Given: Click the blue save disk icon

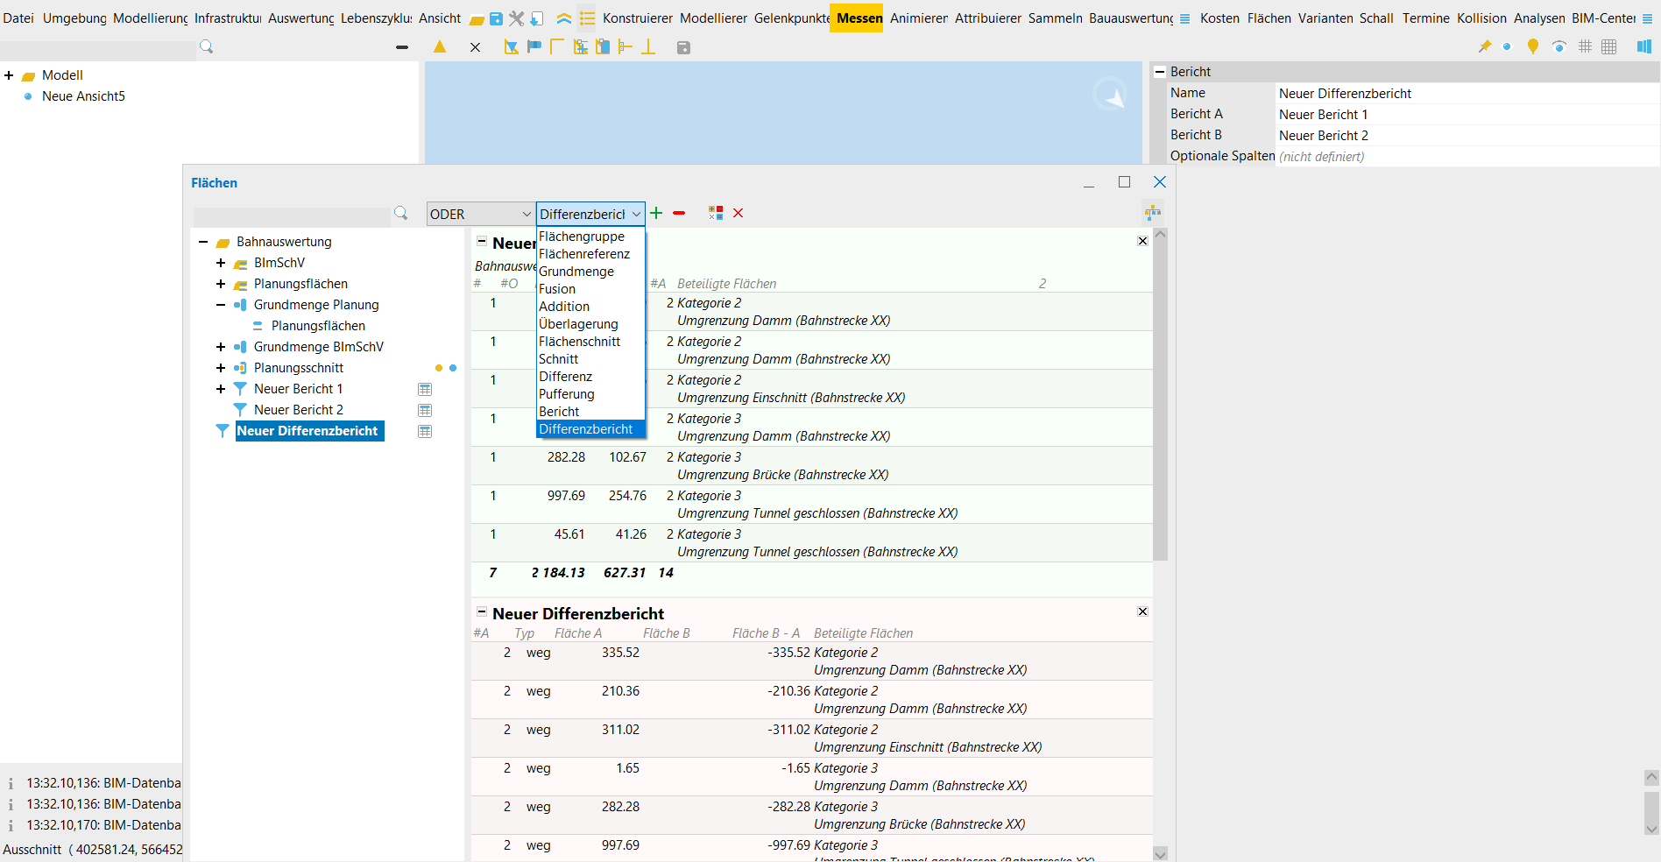Looking at the screenshot, I should [x=496, y=18].
